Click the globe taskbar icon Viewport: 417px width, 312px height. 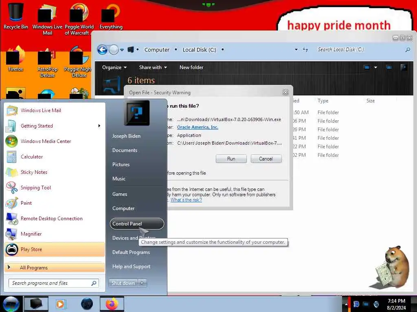(87, 304)
